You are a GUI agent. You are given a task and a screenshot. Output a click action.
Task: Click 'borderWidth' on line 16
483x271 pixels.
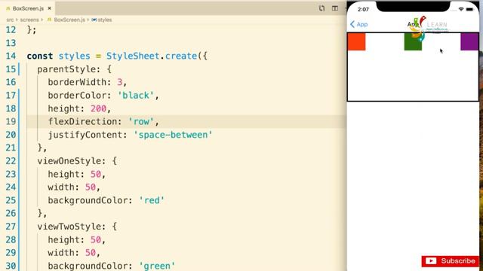click(77, 82)
